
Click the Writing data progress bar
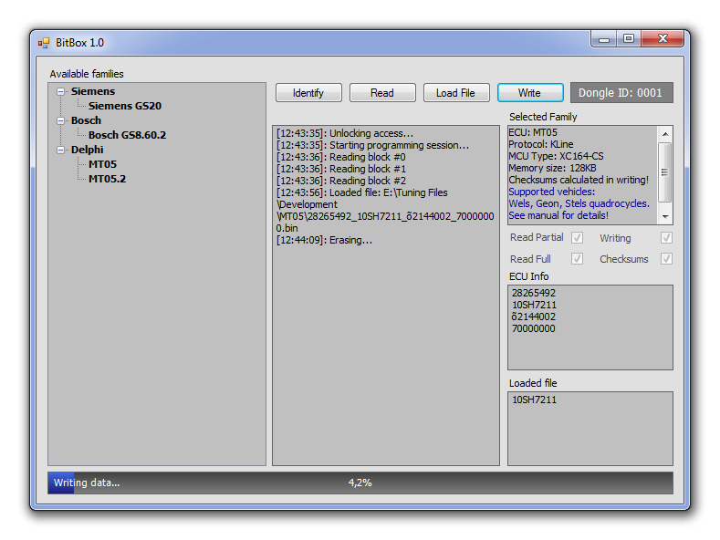360,483
